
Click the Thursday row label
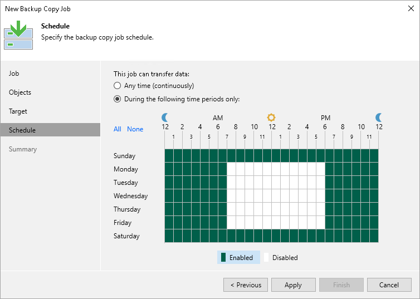coord(127,209)
